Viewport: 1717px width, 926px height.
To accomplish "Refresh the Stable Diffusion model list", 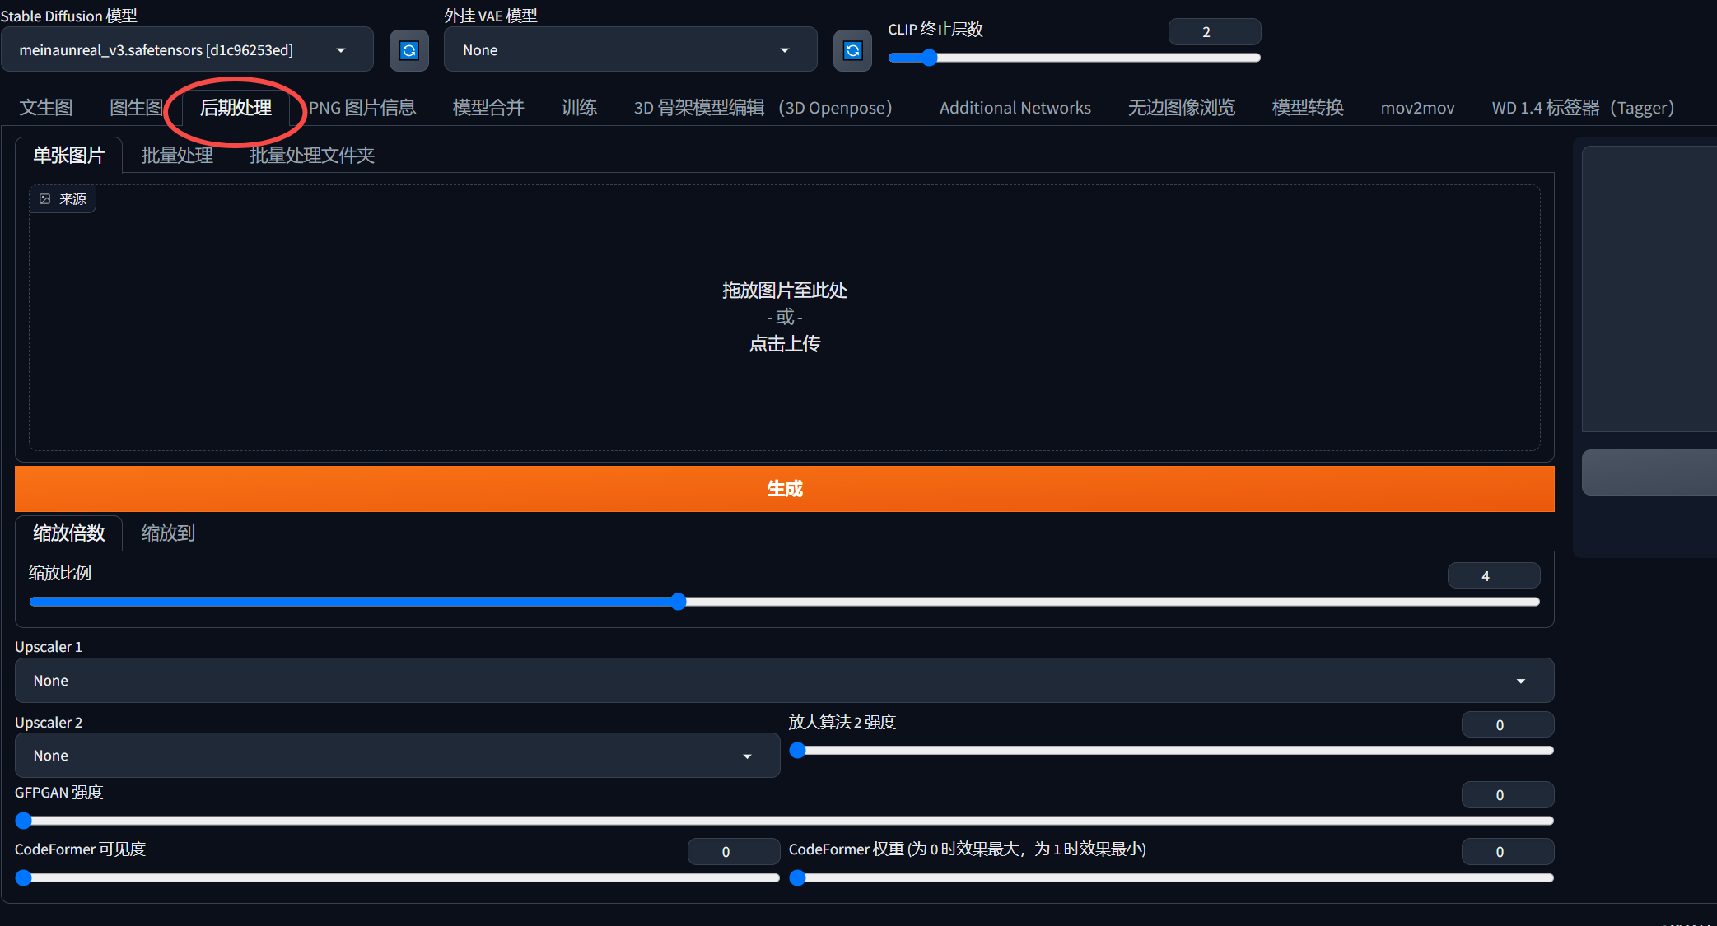I will coord(409,50).
